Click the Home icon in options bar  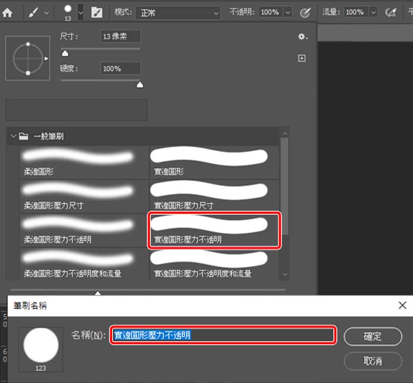point(8,12)
